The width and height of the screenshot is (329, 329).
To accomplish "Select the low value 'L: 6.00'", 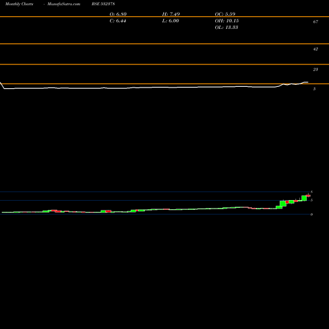I will (170, 21).
